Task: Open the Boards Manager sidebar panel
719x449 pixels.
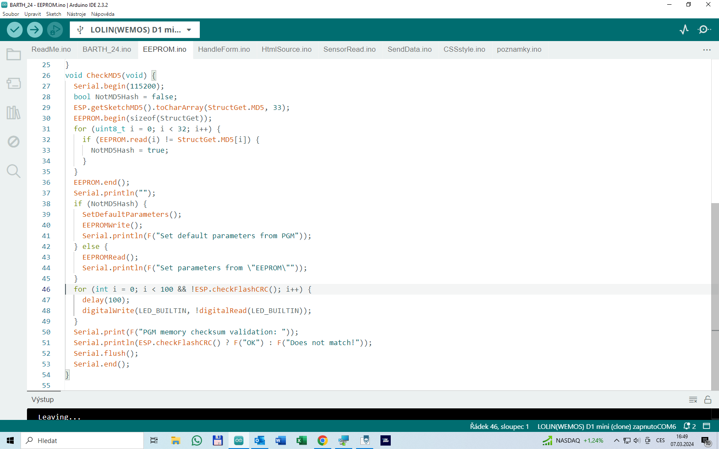Action: point(13,83)
